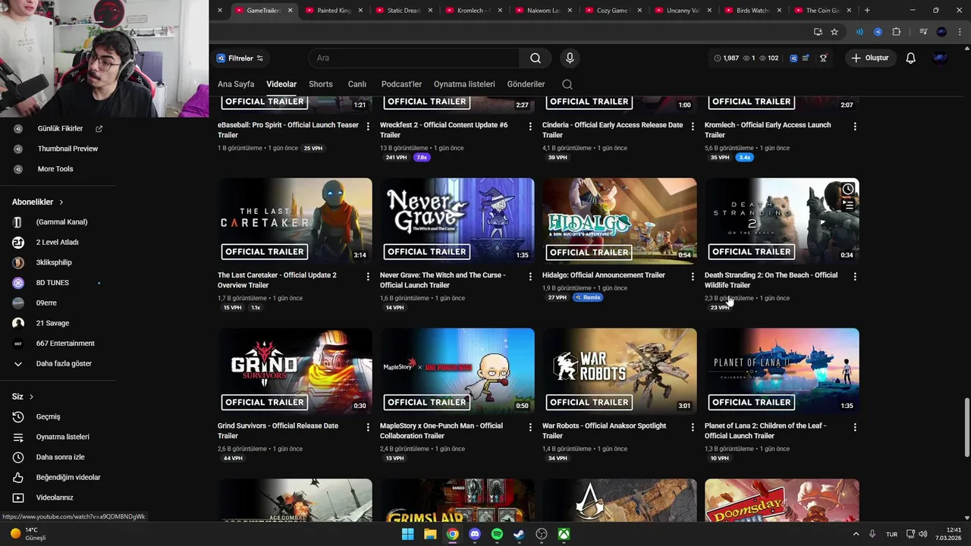Open new browser tab plus button
Viewport: 971px width, 546px height.
pyautogui.click(x=867, y=11)
